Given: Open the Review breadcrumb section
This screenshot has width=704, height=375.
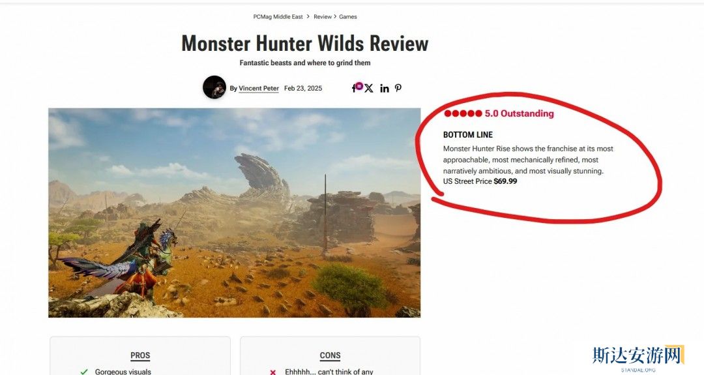Looking at the screenshot, I should click(x=323, y=16).
